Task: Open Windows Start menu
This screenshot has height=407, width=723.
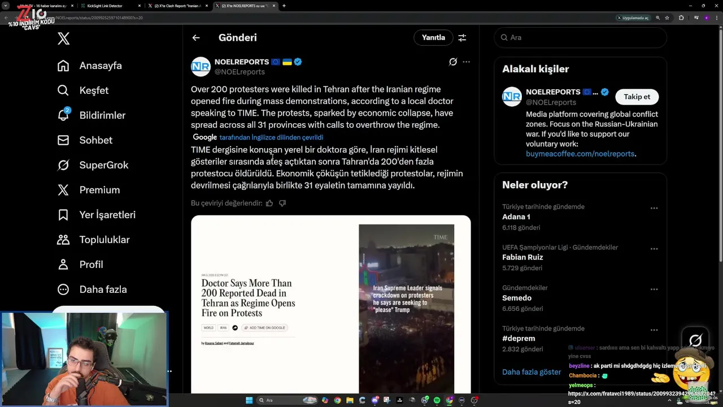Action: (x=249, y=400)
